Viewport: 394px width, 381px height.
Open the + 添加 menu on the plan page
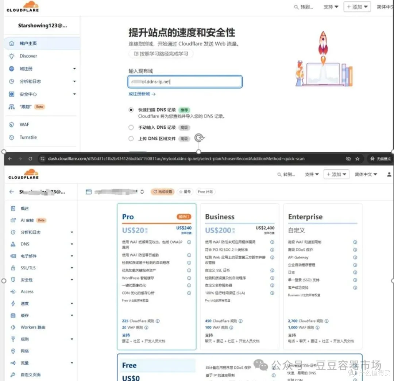(x=336, y=174)
